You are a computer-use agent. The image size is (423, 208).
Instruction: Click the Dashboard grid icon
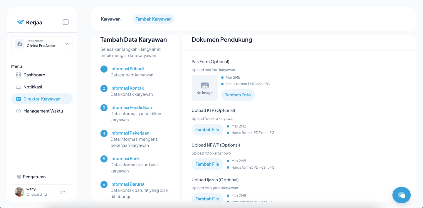click(19, 75)
